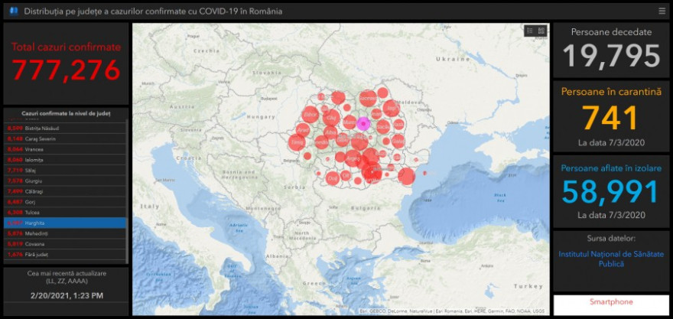The height and width of the screenshot is (319, 673).
Task: Click the Smartphone button
Action: click(x=611, y=302)
